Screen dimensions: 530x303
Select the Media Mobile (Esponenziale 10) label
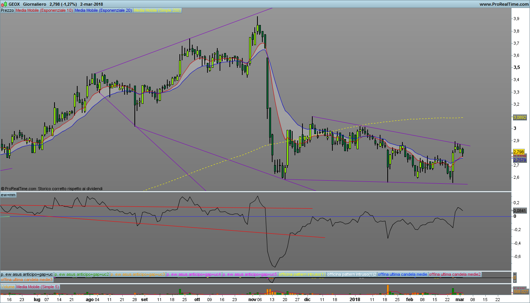tap(44, 10)
